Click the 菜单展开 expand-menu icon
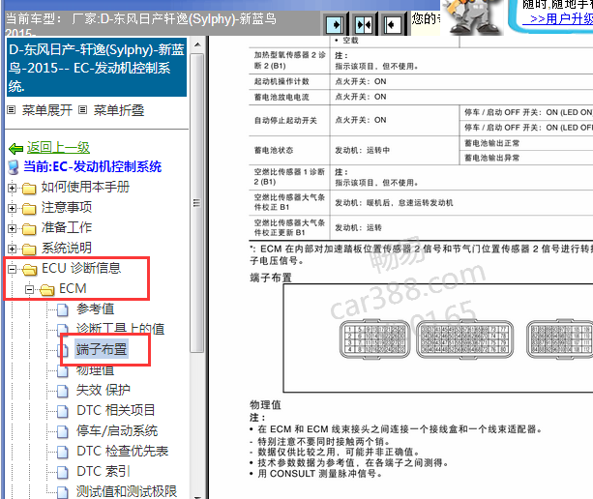The width and height of the screenshot is (593, 499). coord(12,110)
